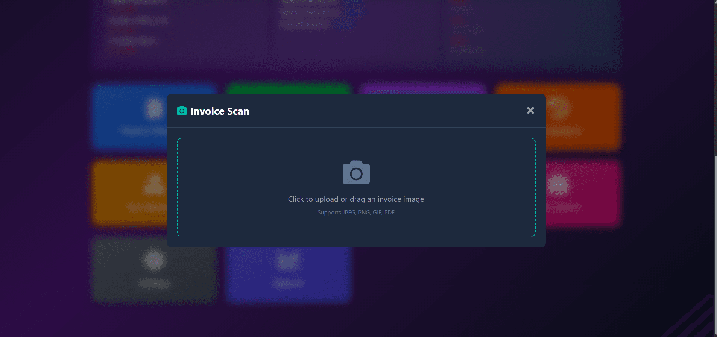Select the large gray camera upload icon

click(356, 173)
